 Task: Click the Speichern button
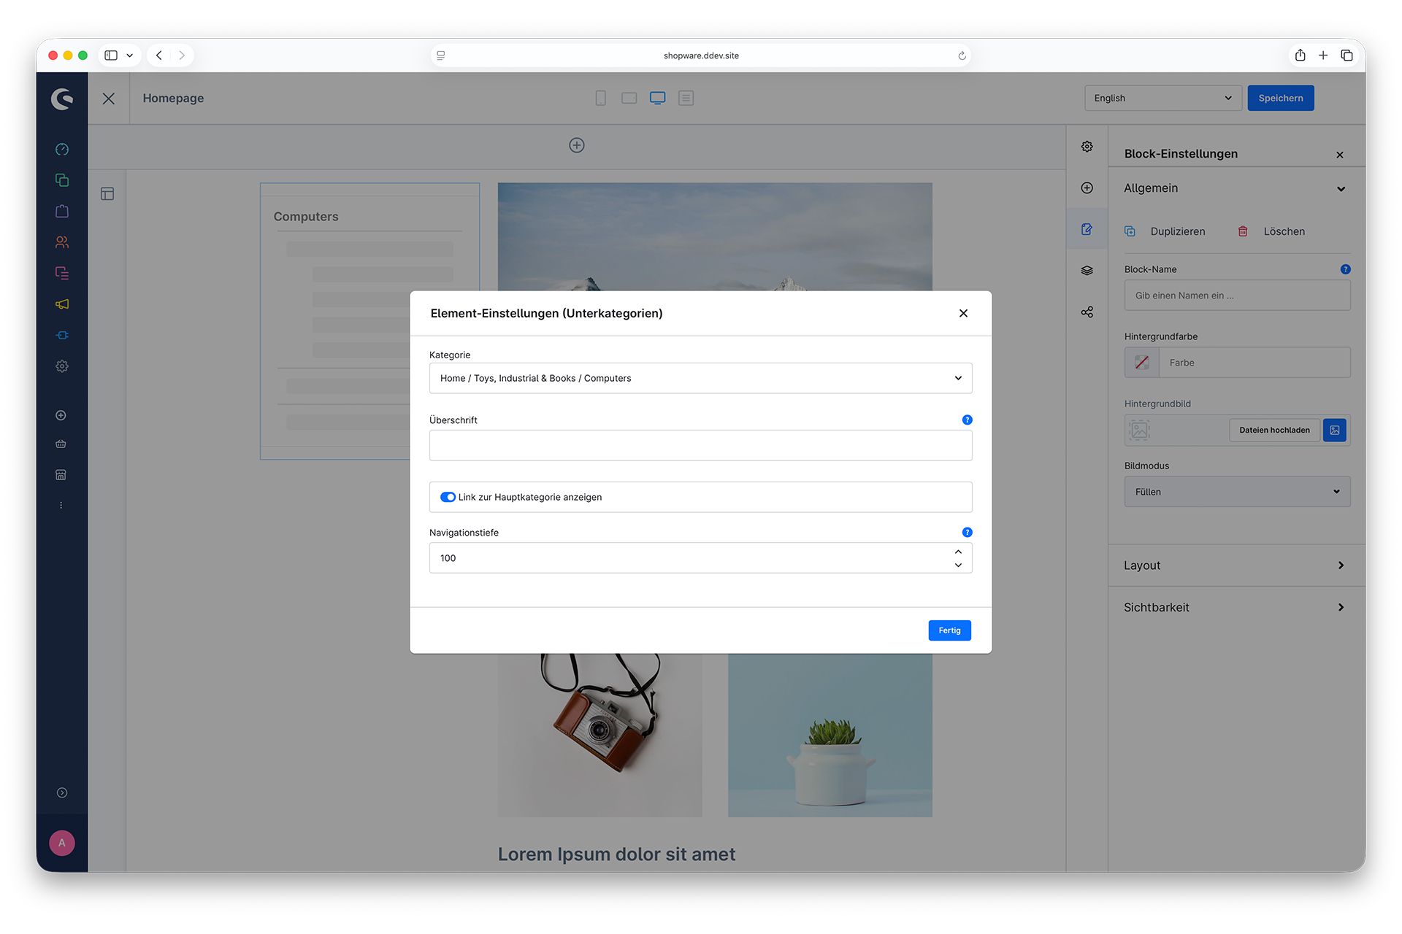(1281, 98)
